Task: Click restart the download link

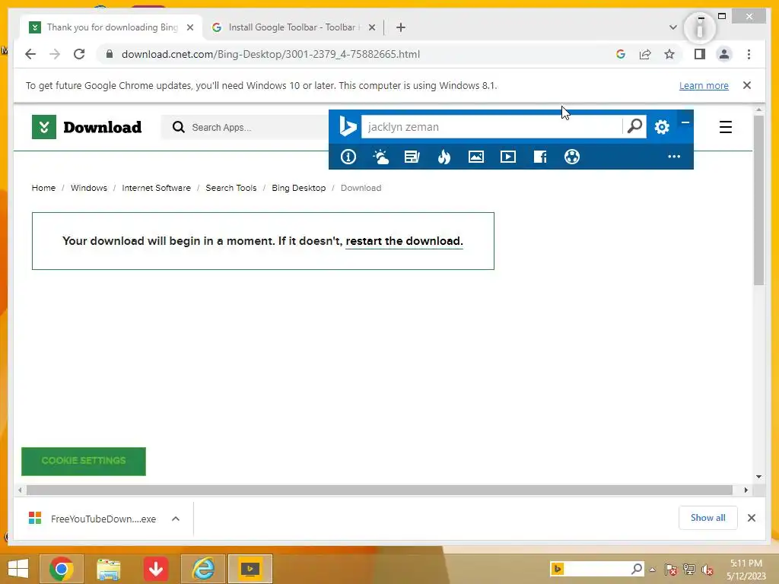Action: pos(404,241)
